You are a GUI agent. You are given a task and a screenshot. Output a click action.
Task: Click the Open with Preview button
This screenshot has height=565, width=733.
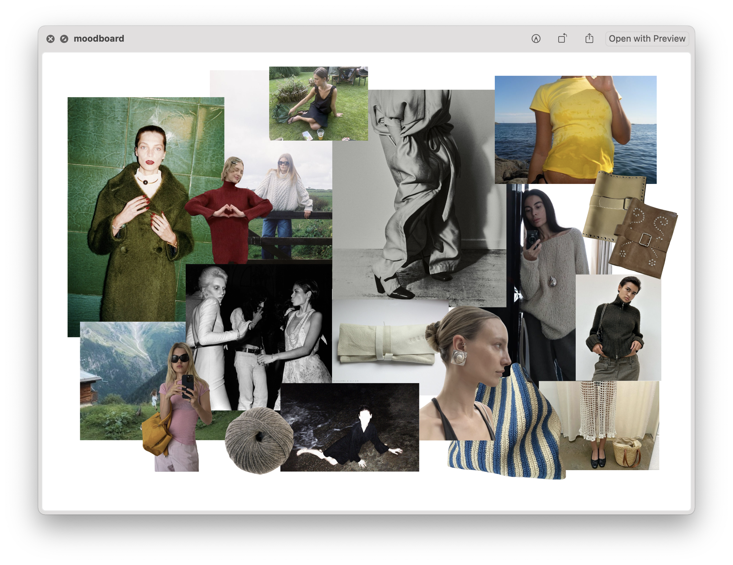(x=647, y=39)
